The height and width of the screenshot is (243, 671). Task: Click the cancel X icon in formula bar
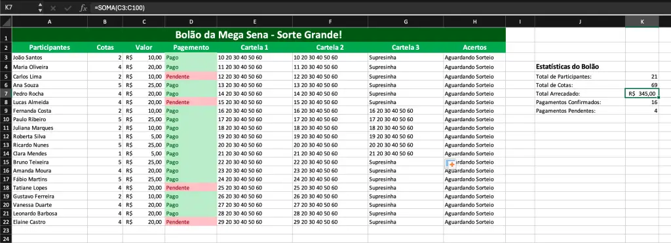[x=53, y=8]
